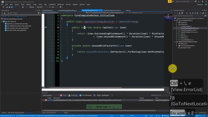This screenshot has width=208, height=117.
Task: Toggle the Messages filter button
Action: coord(85,95)
